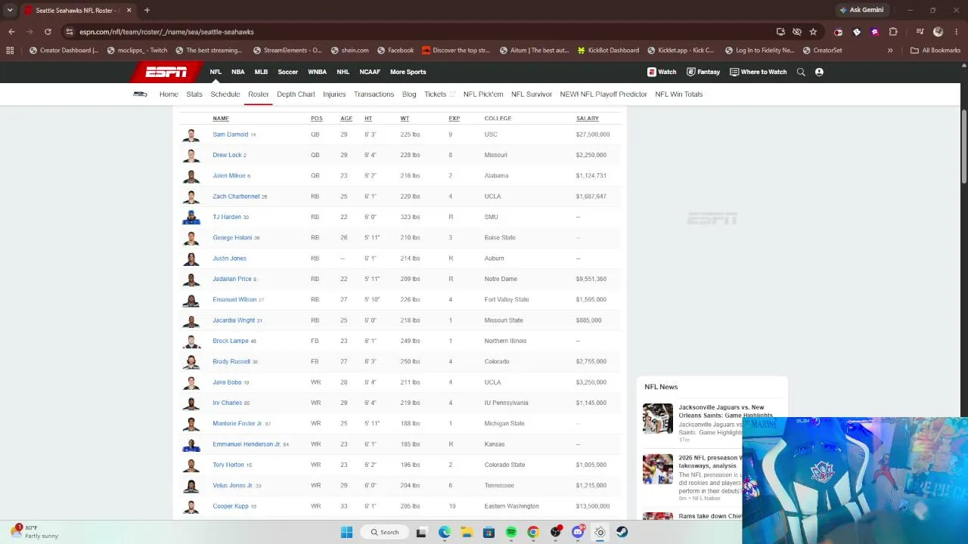Open the KickBot Dashboard bookmark
This screenshot has height=544, width=968.
pos(608,51)
